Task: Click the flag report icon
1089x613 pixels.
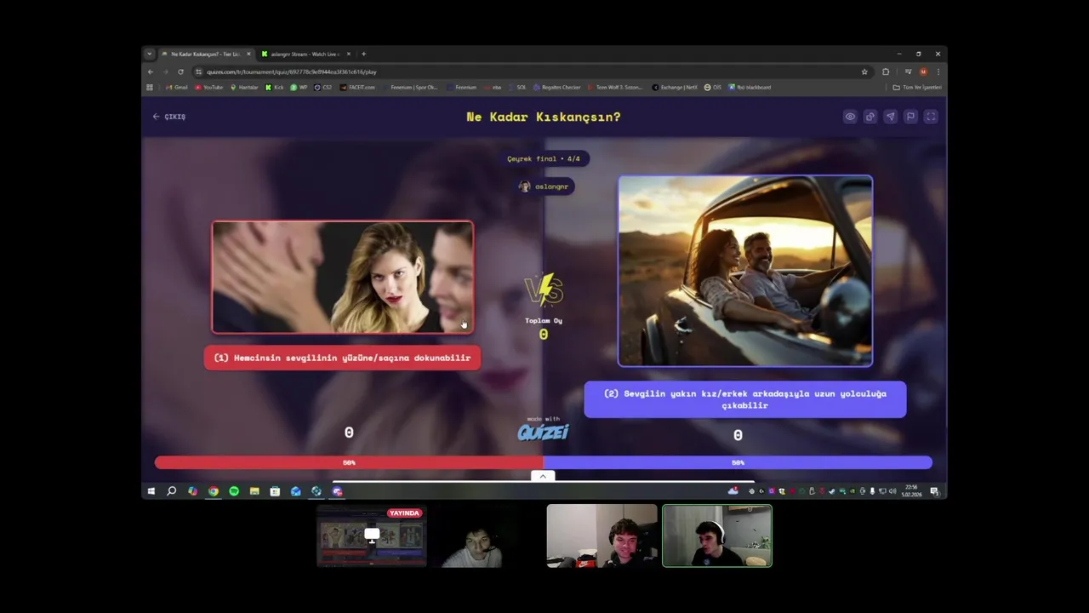Action: tap(910, 117)
